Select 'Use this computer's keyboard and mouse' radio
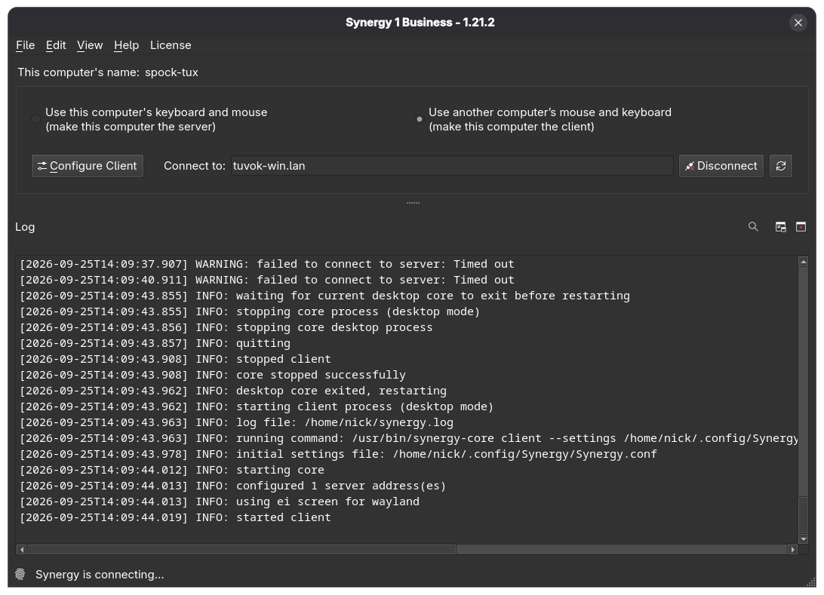824x595 pixels. coord(35,119)
